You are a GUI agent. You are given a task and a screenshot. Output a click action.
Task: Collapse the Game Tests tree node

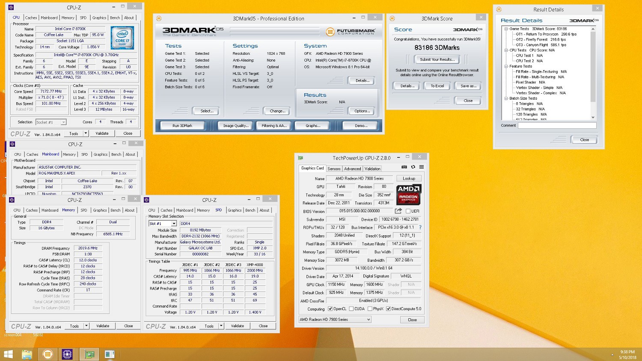click(x=506, y=29)
